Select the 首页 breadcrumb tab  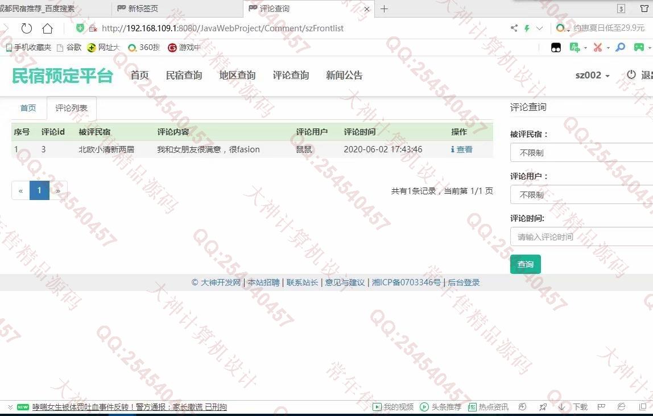click(x=28, y=108)
